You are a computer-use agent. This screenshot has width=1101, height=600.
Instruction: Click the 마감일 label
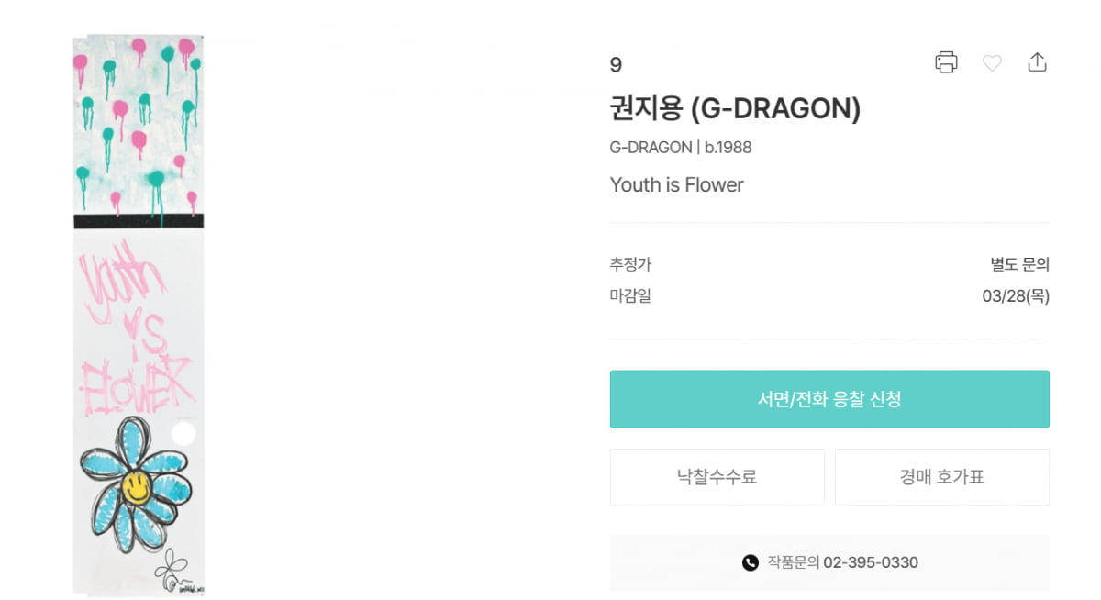click(630, 296)
